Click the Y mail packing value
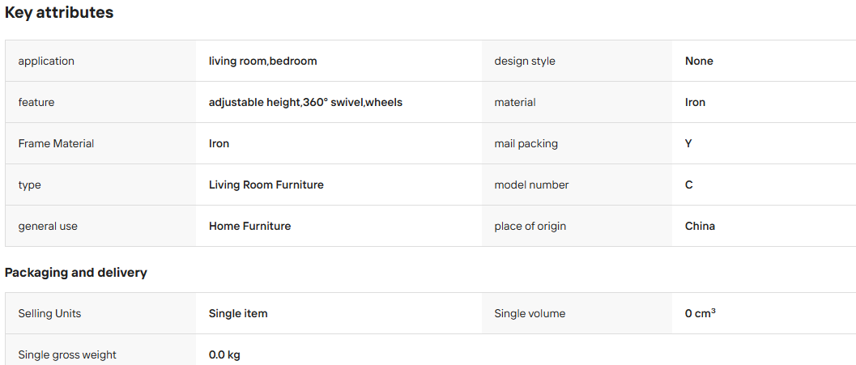Image resolution: width=856 pixels, height=365 pixels. [688, 143]
